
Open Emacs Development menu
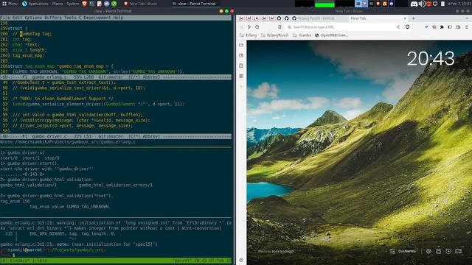[97, 18]
